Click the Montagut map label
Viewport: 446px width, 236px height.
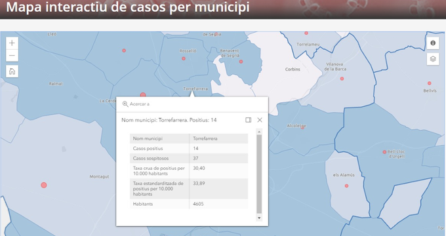99,176
